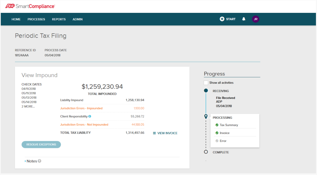317x175 pixels.
Task: Select the COMPLETE progress step circle
Action: pos(206,152)
